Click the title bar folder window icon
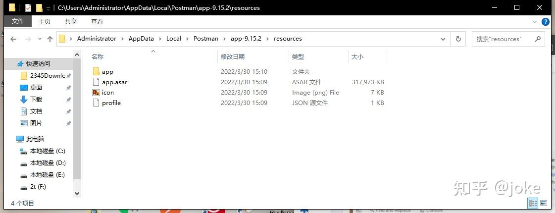 point(12,7)
